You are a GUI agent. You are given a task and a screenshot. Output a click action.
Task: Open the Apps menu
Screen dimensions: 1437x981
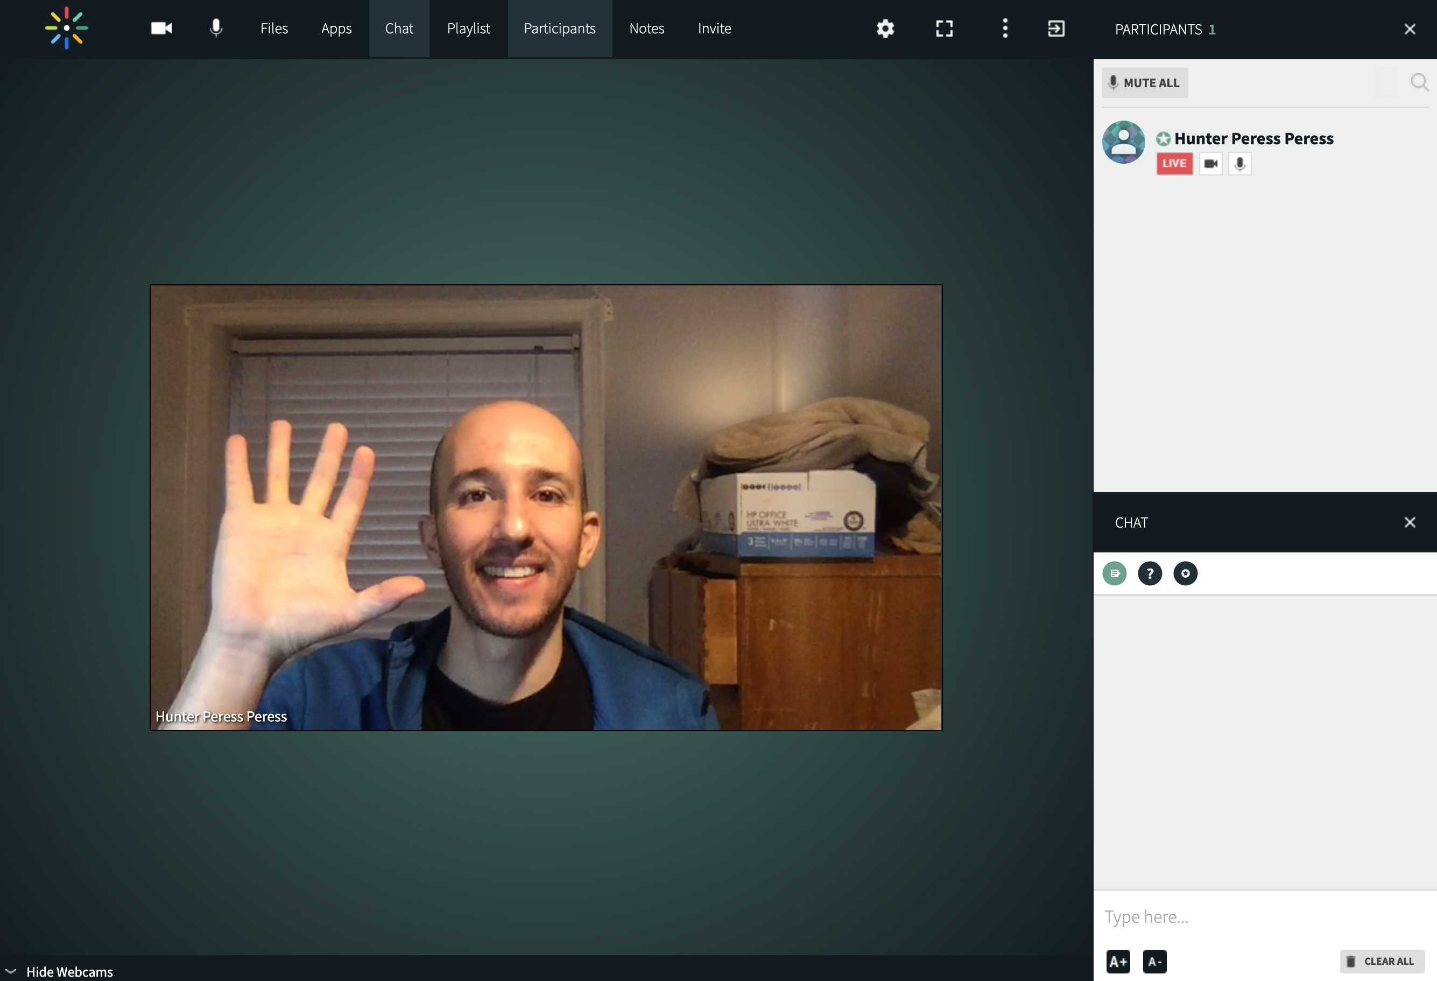(336, 29)
